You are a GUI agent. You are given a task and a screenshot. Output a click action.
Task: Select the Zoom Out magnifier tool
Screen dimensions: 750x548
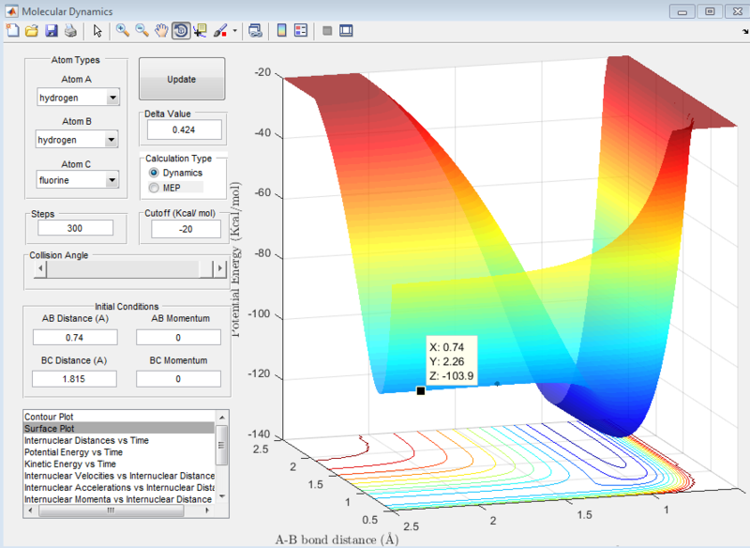[x=142, y=31]
